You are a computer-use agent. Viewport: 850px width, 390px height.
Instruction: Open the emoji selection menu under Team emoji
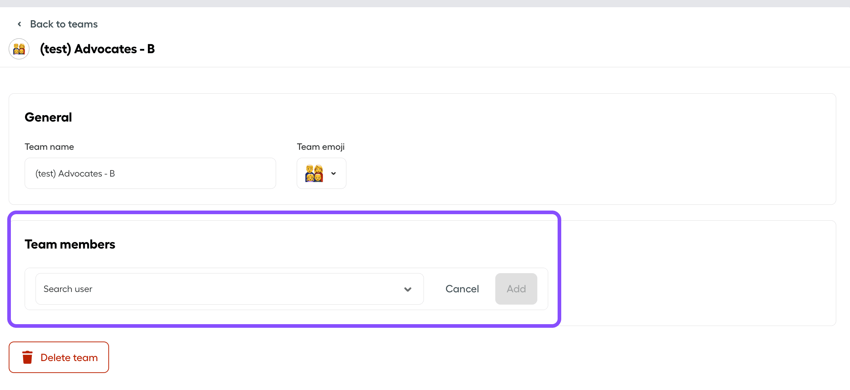(x=321, y=173)
